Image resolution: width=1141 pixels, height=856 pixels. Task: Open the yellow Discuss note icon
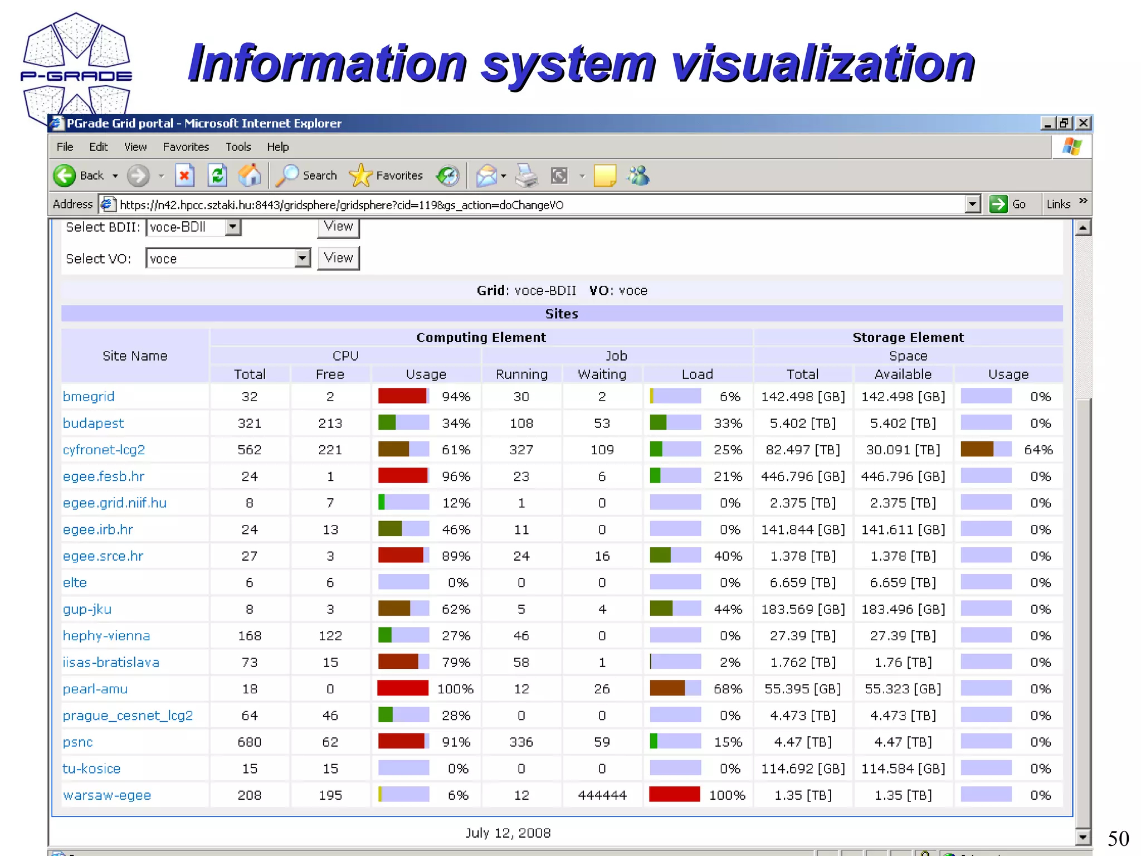605,176
